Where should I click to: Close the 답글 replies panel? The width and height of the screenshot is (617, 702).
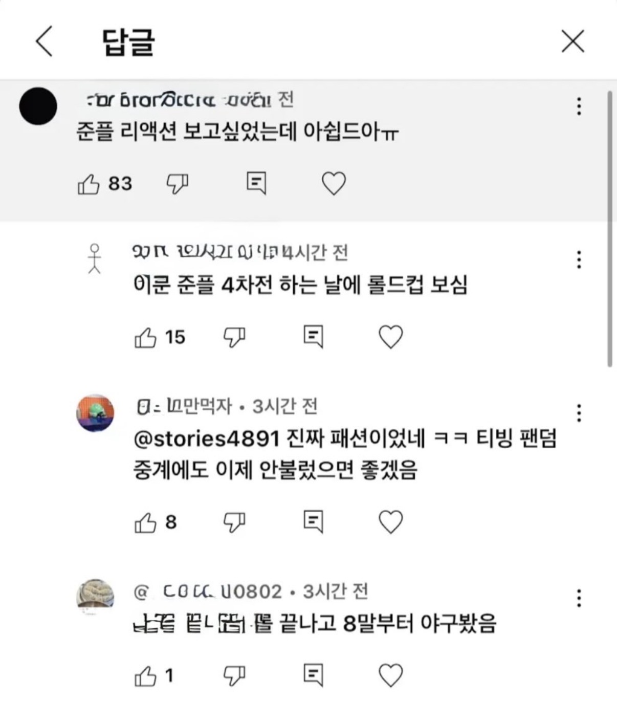pos(572,41)
